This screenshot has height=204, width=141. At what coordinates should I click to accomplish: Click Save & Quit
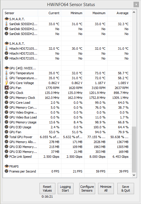[126, 188]
